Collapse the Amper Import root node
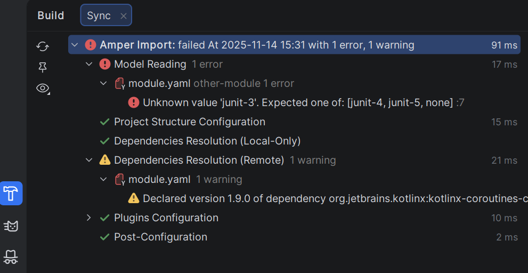The height and width of the screenshot is (273, 528). point(75,45)
